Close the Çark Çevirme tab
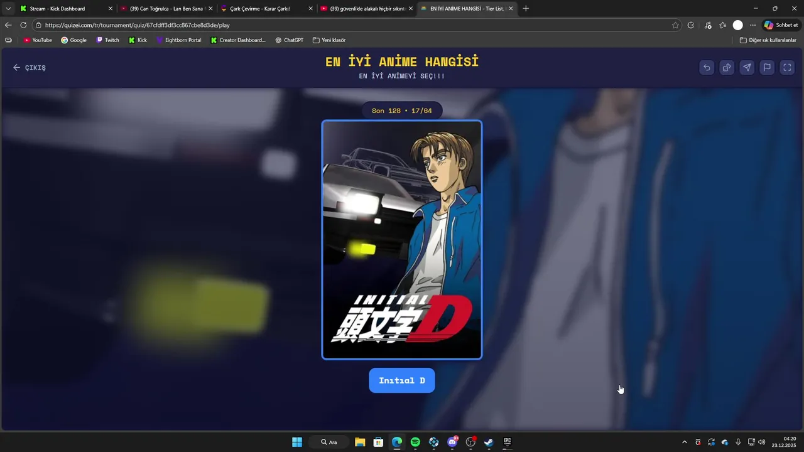The height and width of the screenshot is (452, 804). 310,9
